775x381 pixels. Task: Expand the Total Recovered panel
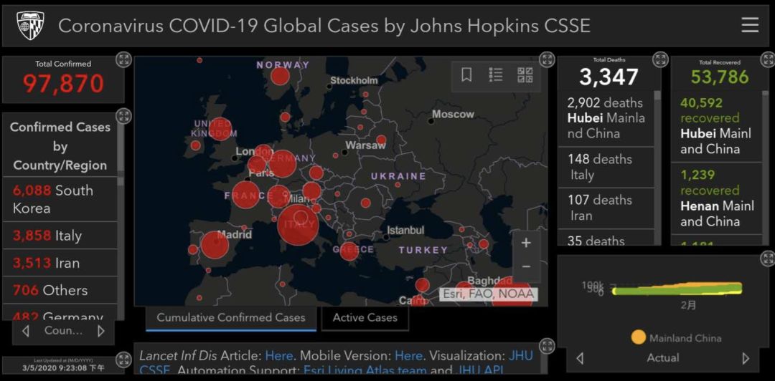click(768, 59)
